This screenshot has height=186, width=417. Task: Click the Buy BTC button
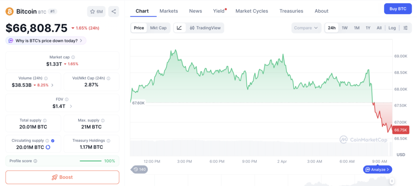[398, 9]
